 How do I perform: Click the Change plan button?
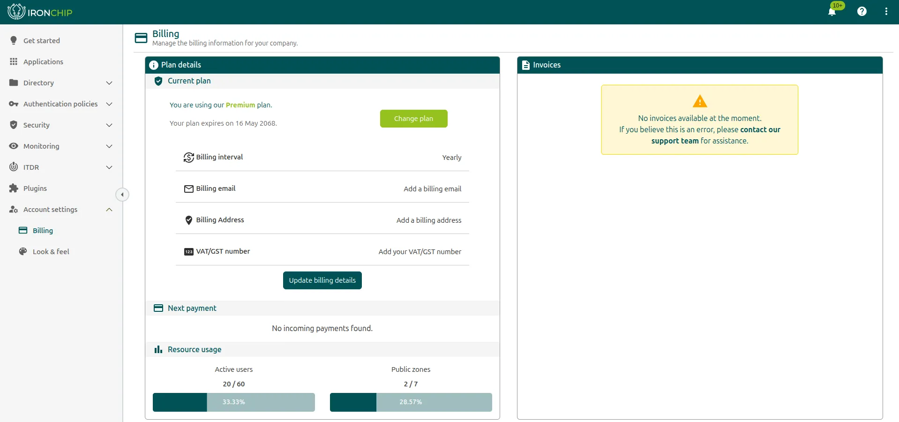[413, 119]
